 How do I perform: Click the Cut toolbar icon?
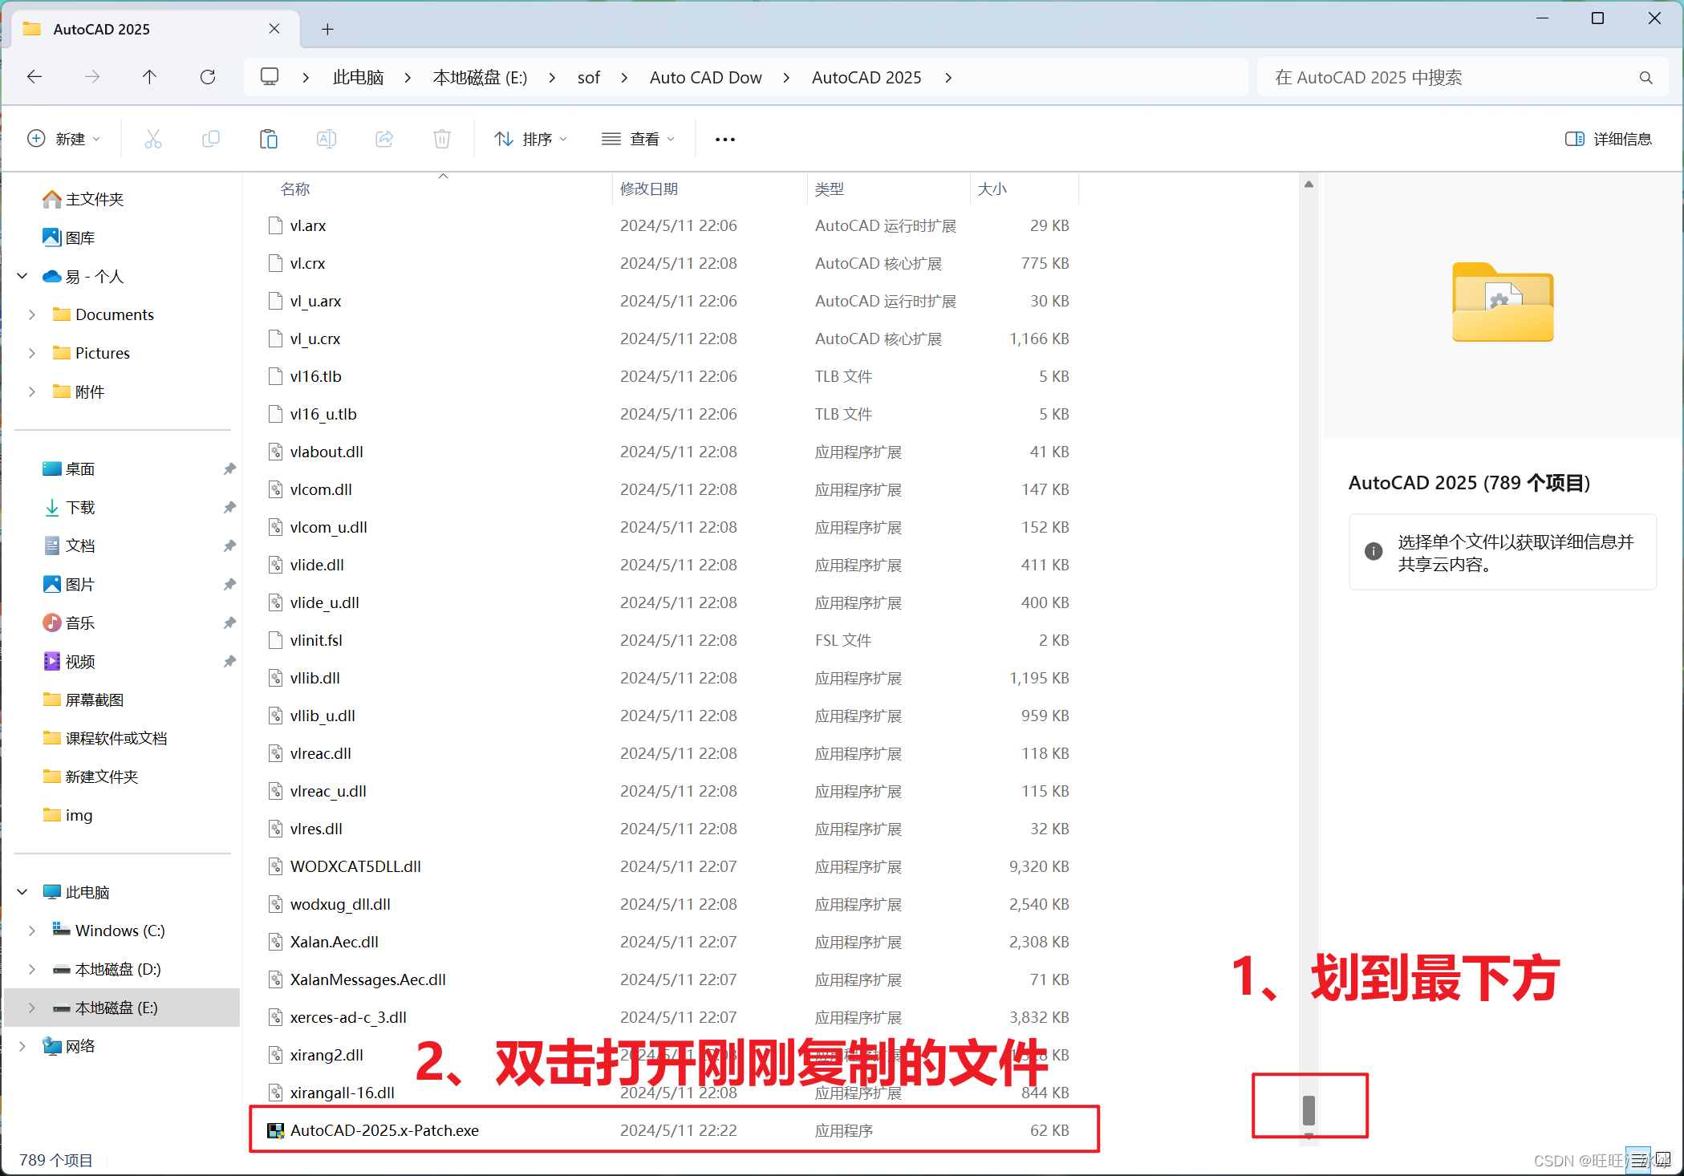152,140
